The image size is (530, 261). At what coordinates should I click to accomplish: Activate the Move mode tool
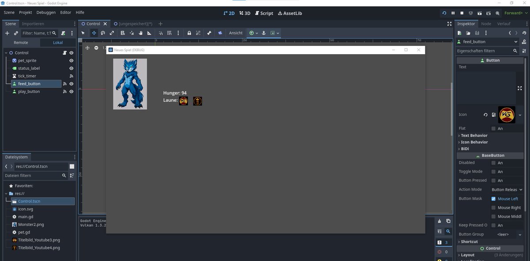(x=94, y=33)
